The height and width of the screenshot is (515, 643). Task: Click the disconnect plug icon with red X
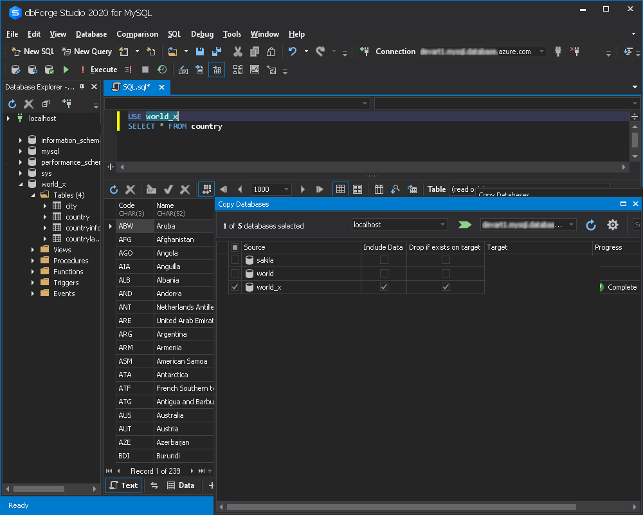[574, 51]
